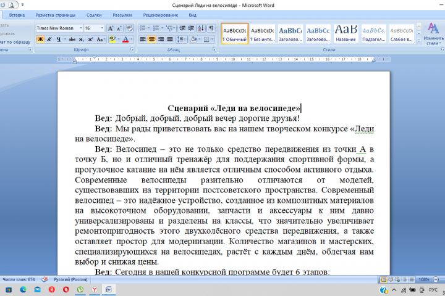Toggle underline formatting (Ч)
The image size is (445, 296).
pos(58,39)
